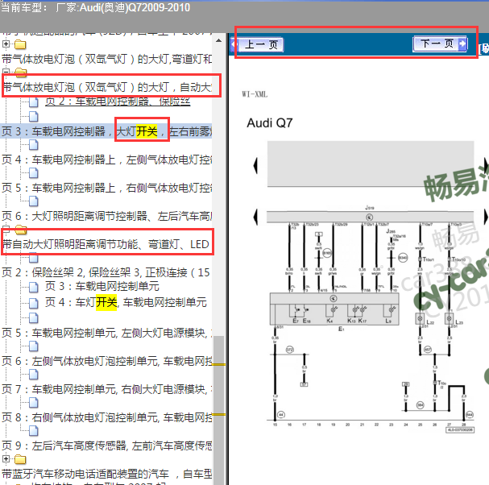Expand folder 带蓝牙汽车移动电话适配装置的汽车
Screen dimensions: 489x485
click(x=6, y=458)
